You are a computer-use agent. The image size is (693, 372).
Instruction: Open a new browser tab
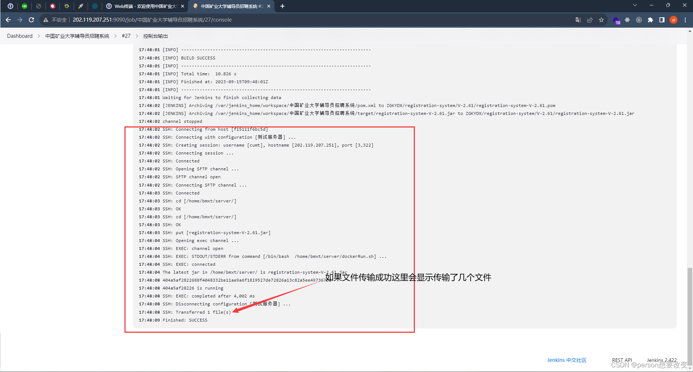point(282,6)
